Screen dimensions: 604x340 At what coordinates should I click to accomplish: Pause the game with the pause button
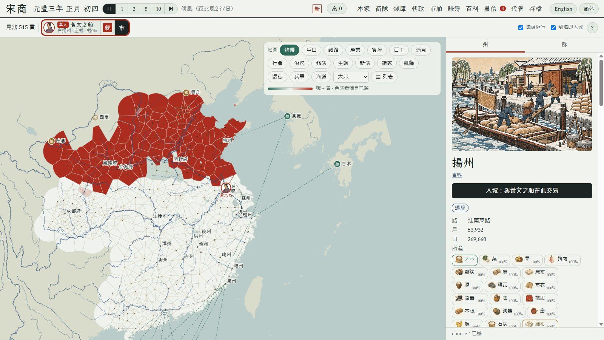point(109,9)
